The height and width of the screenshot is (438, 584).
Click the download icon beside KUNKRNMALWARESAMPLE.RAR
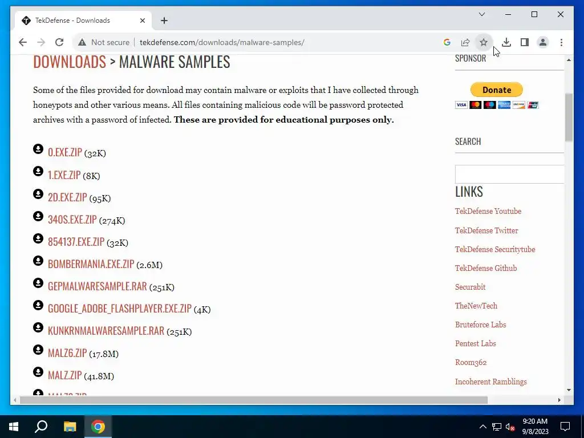pyautogui.click(x=38, y=327)
